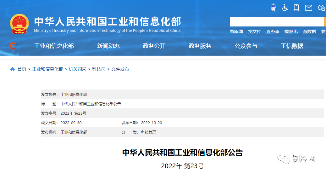Click the English ministry name subtitle
Viewport: 326px width, 173px height.
pyautogui.click(x=107, y=31)
